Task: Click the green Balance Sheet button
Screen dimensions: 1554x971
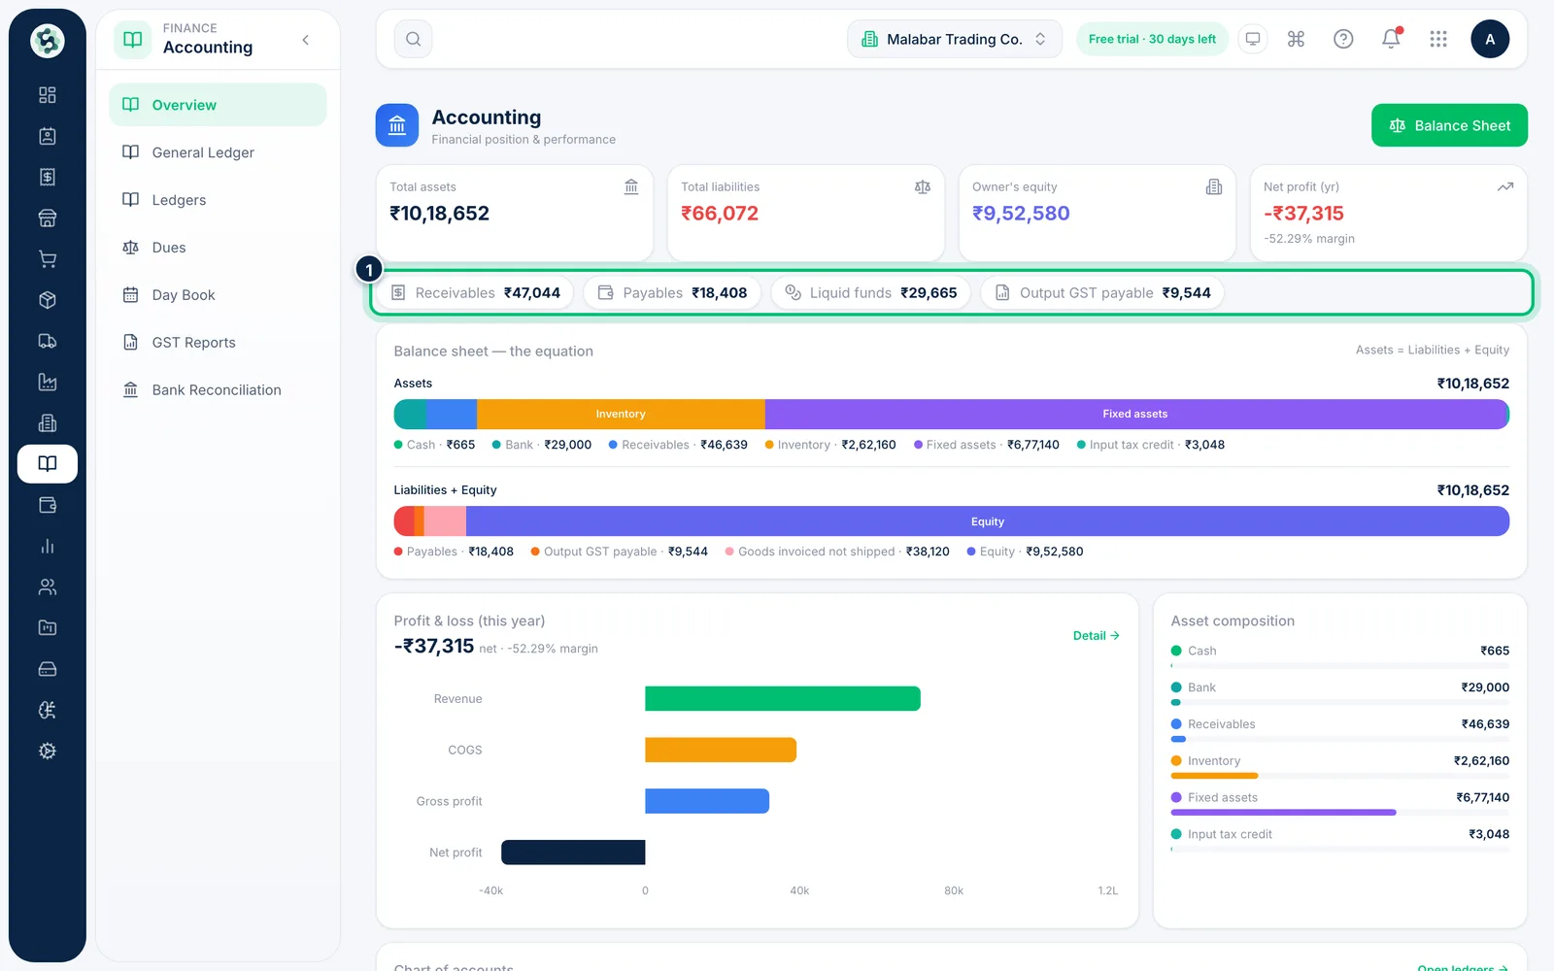Action: (1449, 125)
